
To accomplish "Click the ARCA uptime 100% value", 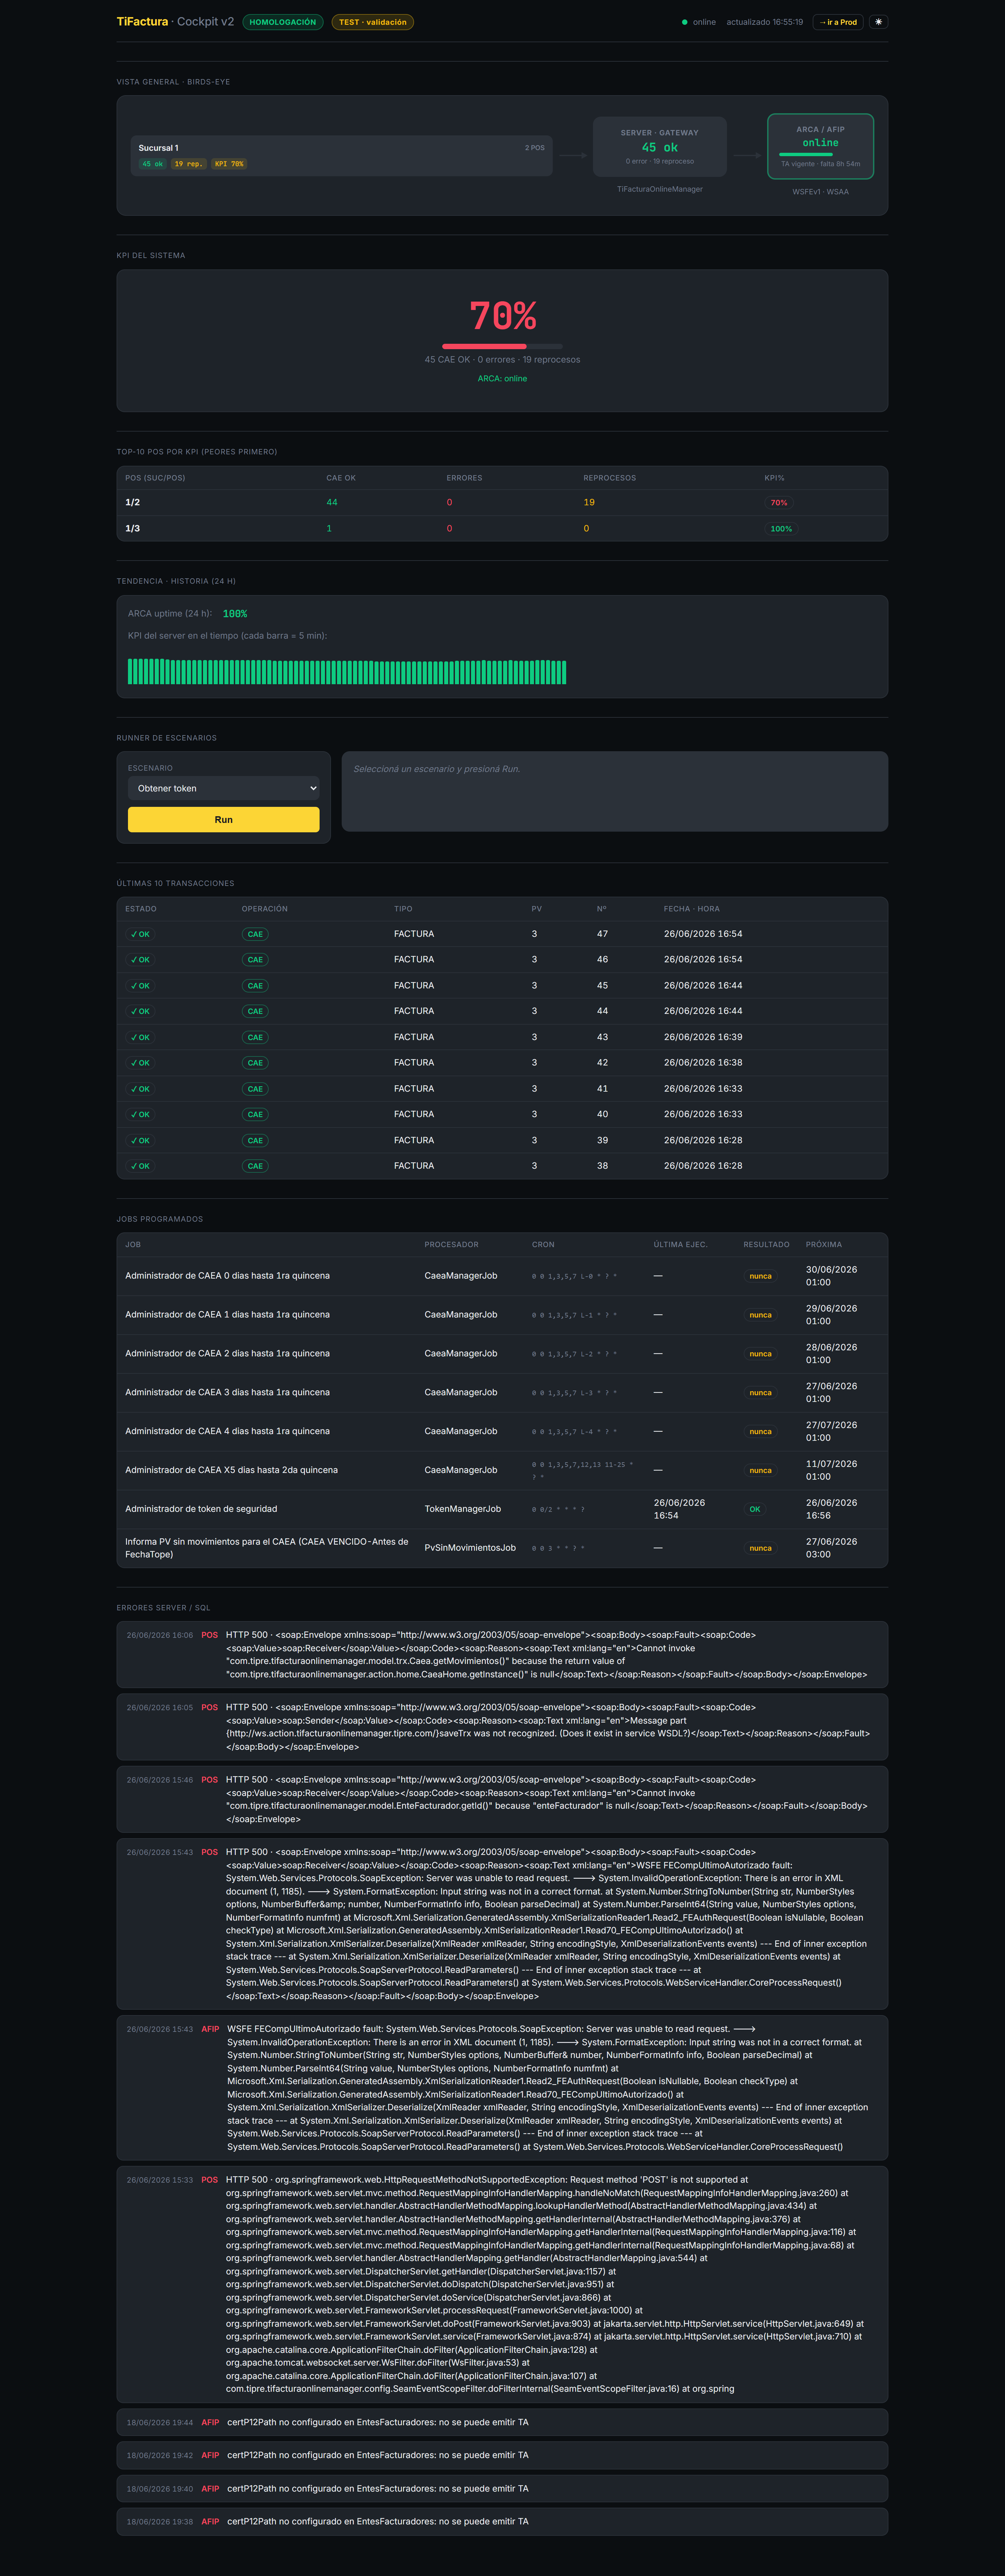I will (x=235, y=614).
